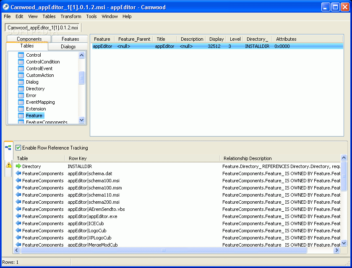Click the reference list vertical scrollbar thumb
Screen dimensions: 352x268
tap(344, 176)
